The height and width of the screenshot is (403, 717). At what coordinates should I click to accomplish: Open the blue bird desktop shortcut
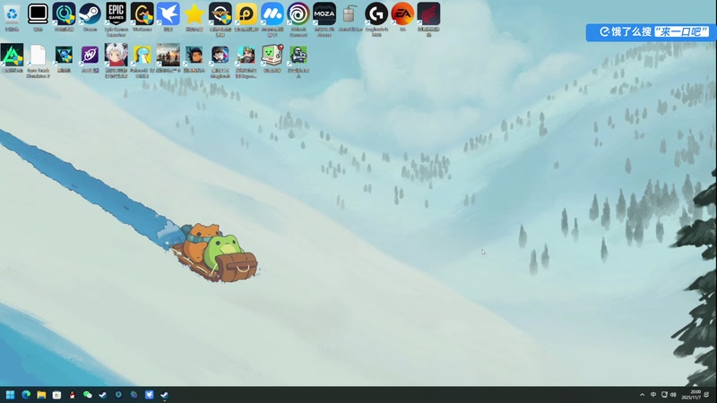tap(168, 13)
